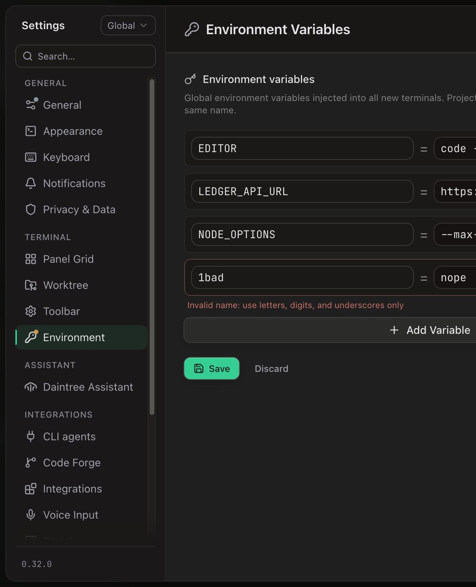Click the Integrations blocks icon
This screenshot has width=476, height=587.
tap(31, 489)
